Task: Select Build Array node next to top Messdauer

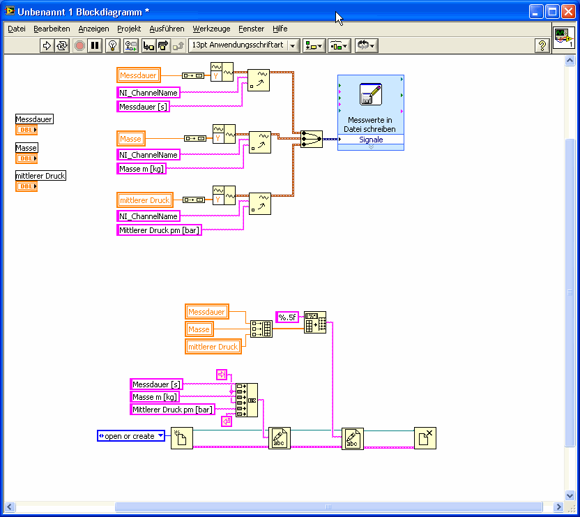Action: [x=193, y=75]
